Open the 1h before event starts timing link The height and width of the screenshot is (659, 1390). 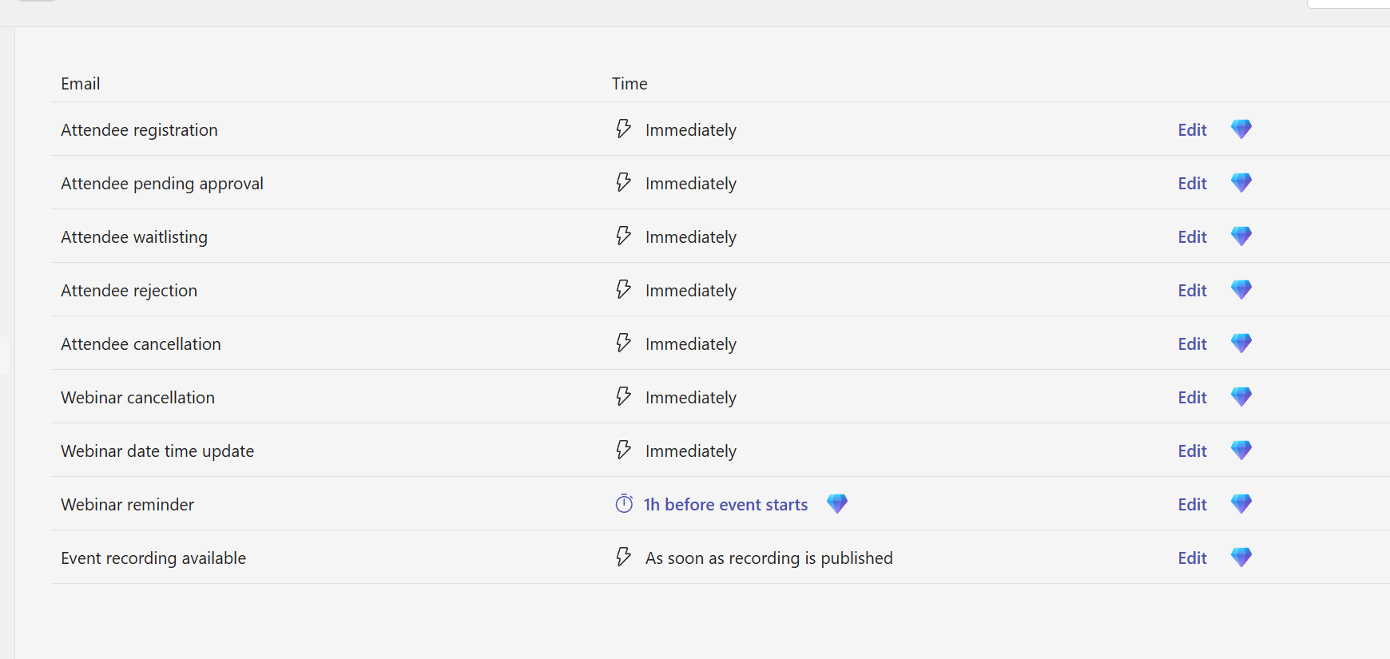(725, 505)
